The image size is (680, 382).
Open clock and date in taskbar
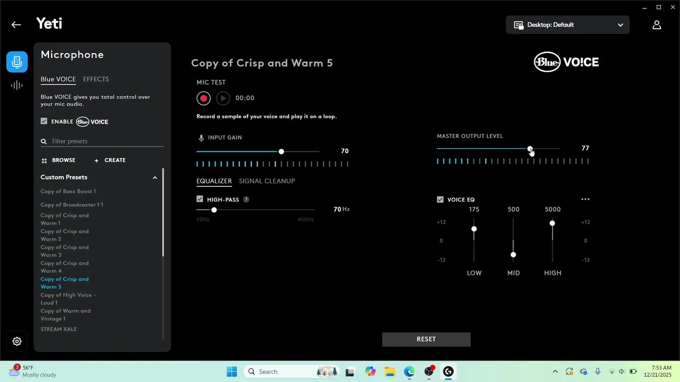pyautogui.click(x=657, y=371)
